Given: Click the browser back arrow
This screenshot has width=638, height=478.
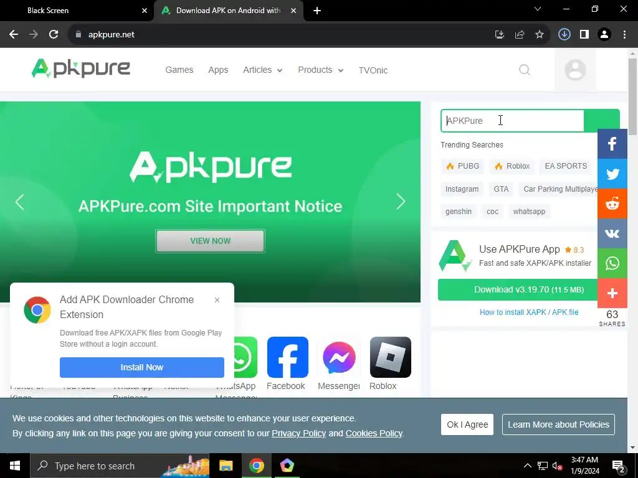Looking at the screenshot, I should 14,35.
